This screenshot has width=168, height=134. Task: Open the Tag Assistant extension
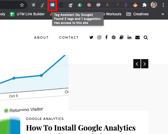tap(52, 5)
